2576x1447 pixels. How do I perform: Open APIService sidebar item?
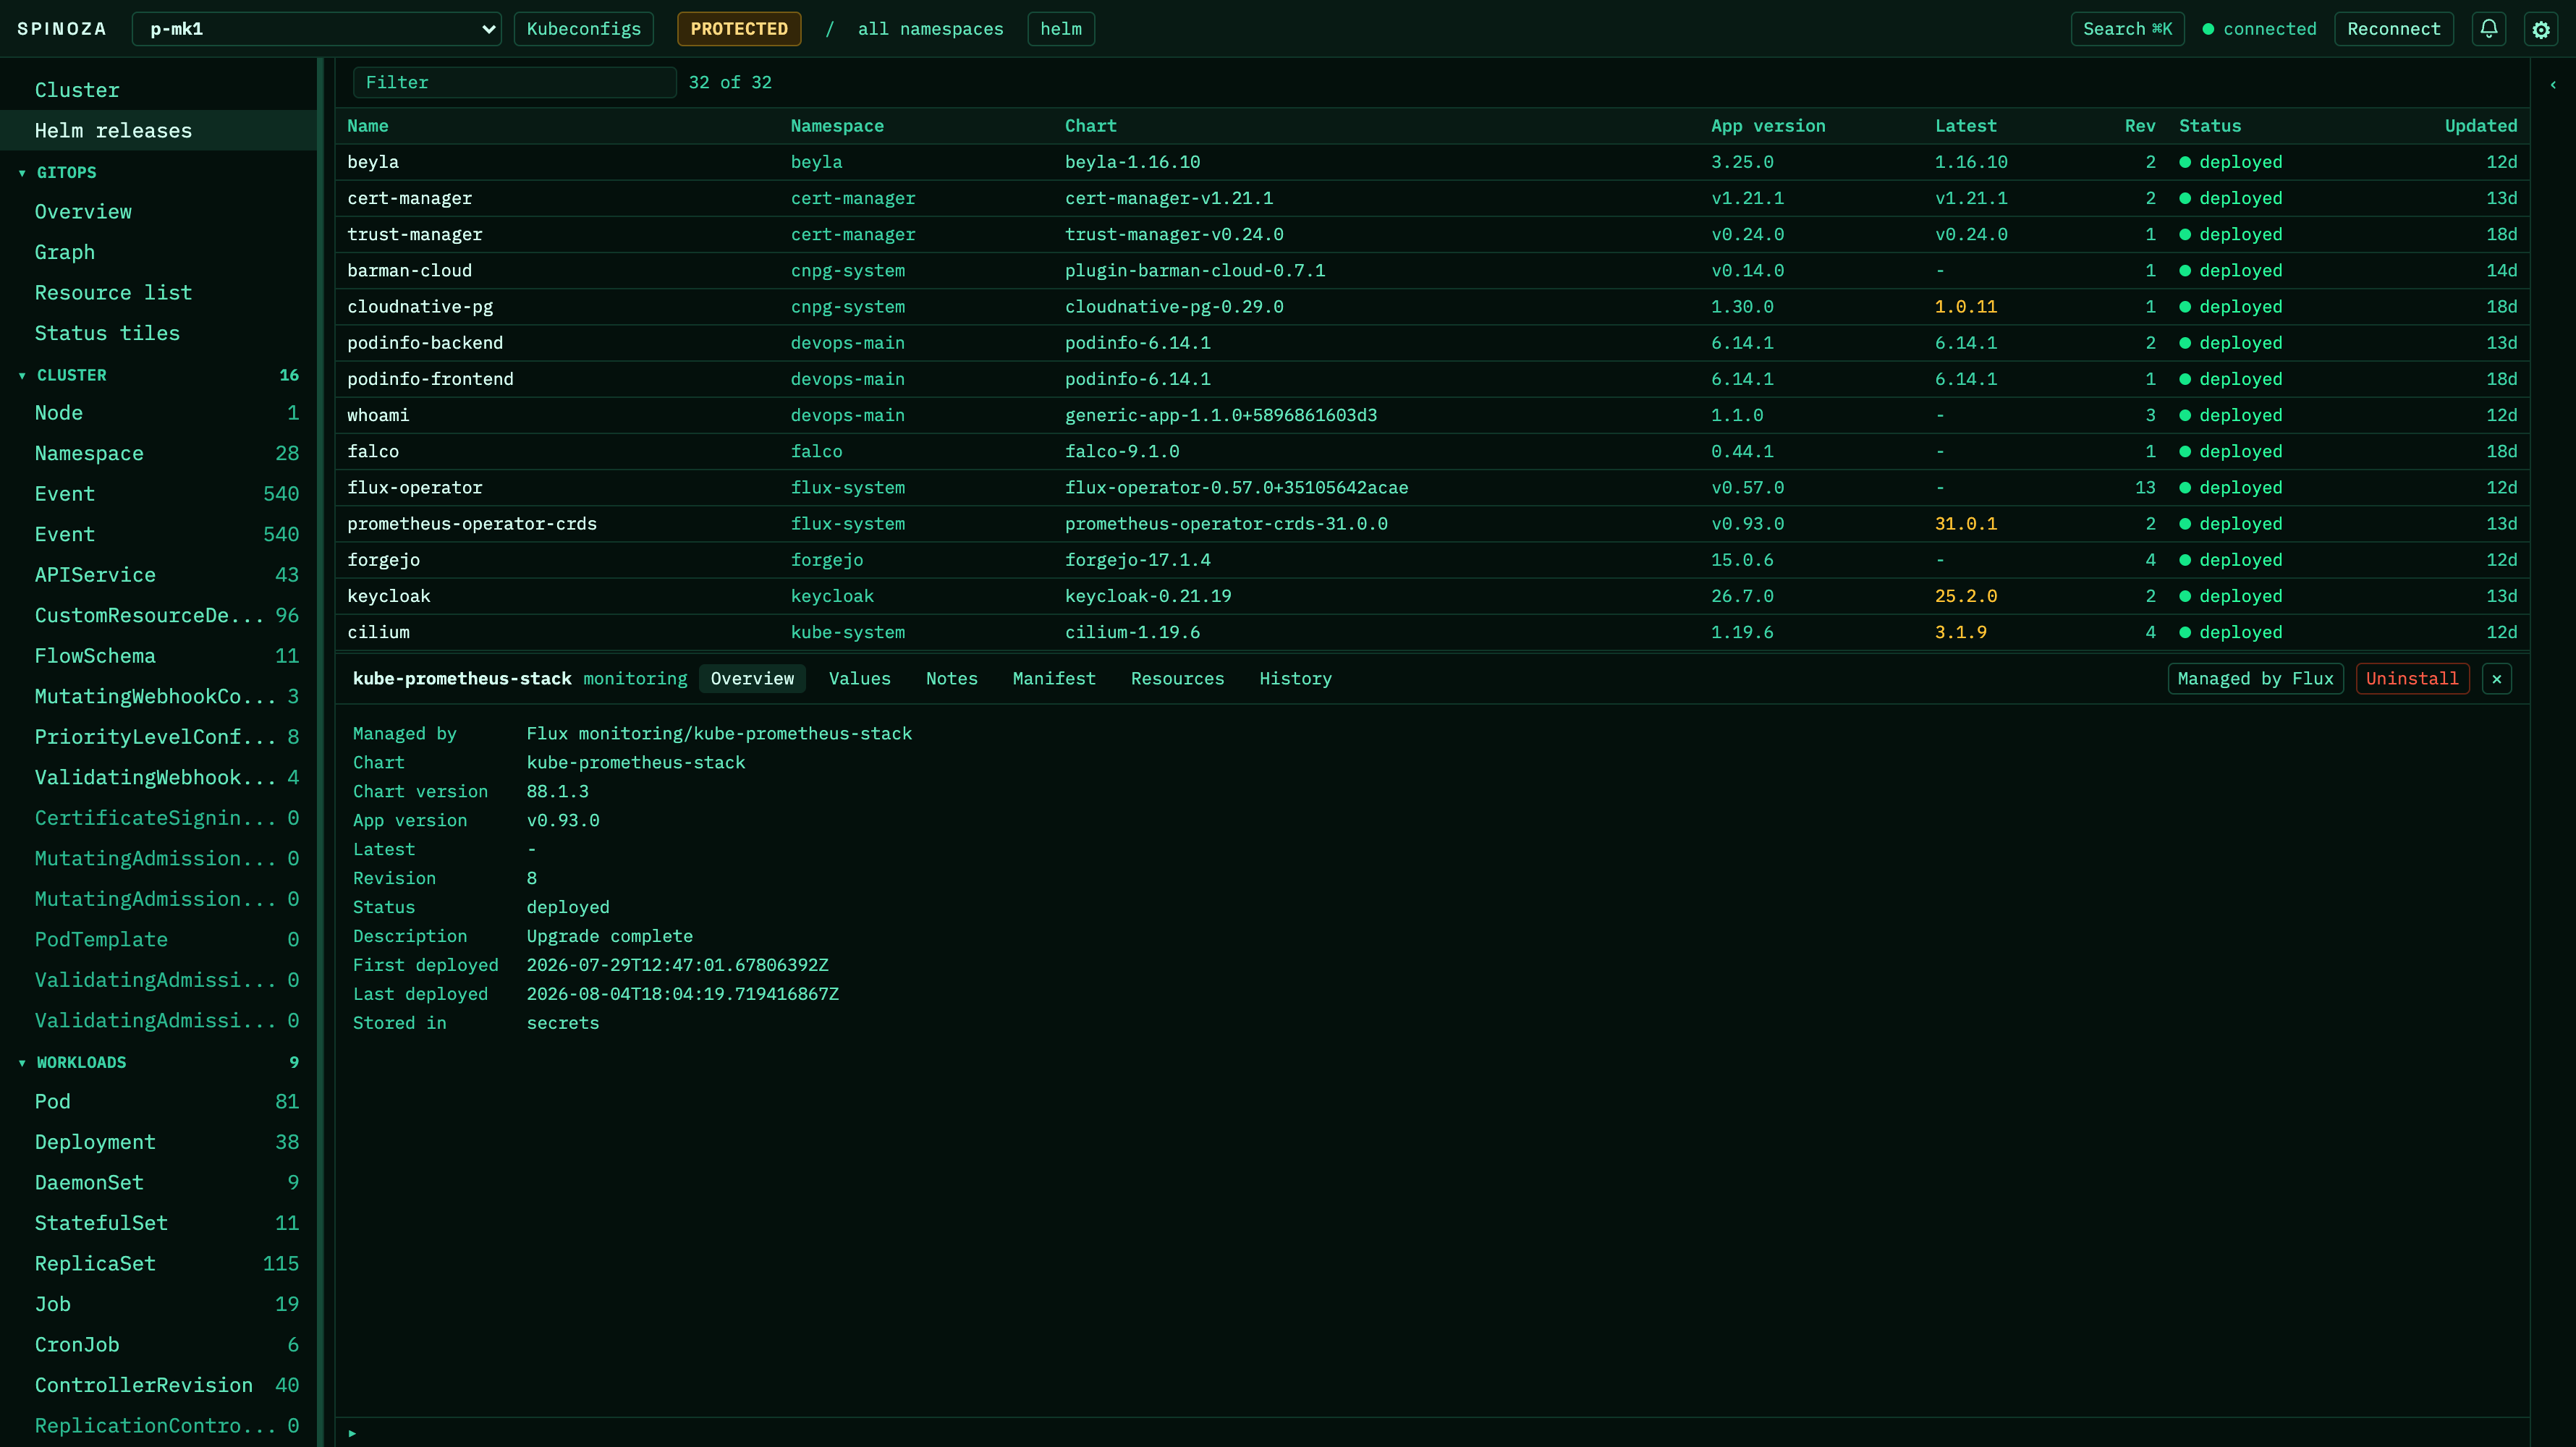(x=158, y=575)
